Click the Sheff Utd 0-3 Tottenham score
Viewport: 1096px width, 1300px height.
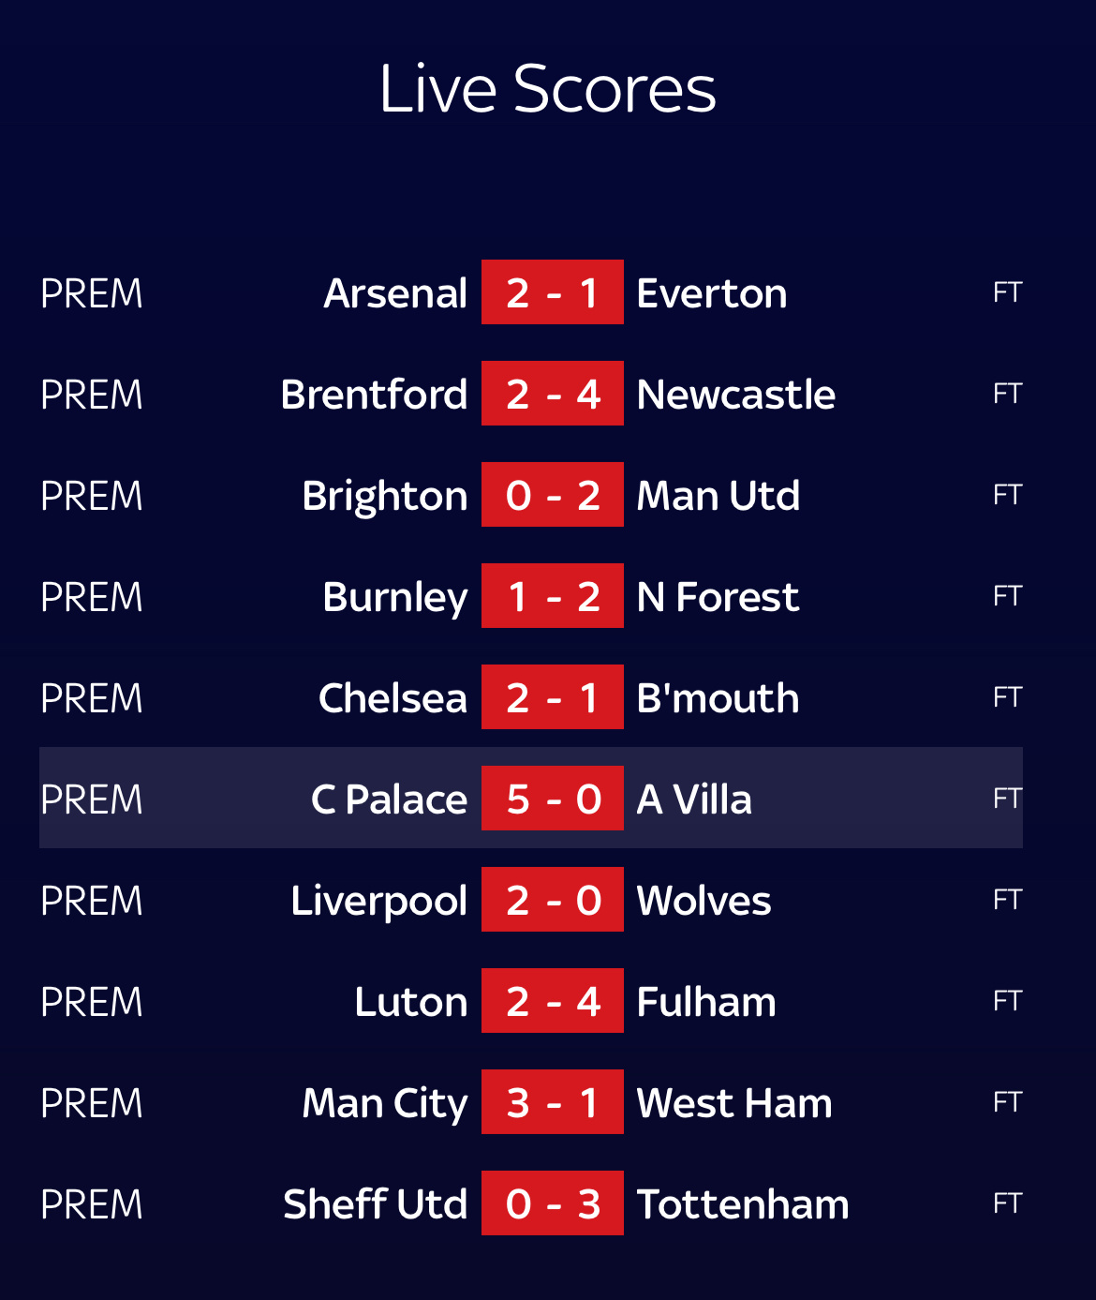552,1203
